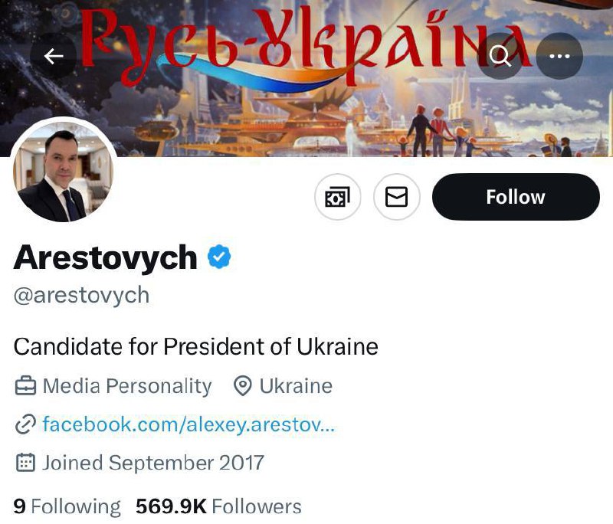The width and height of the screenshot is (613, 524).
Task: Click the Media Personality category label
Action: coord(126,386)
